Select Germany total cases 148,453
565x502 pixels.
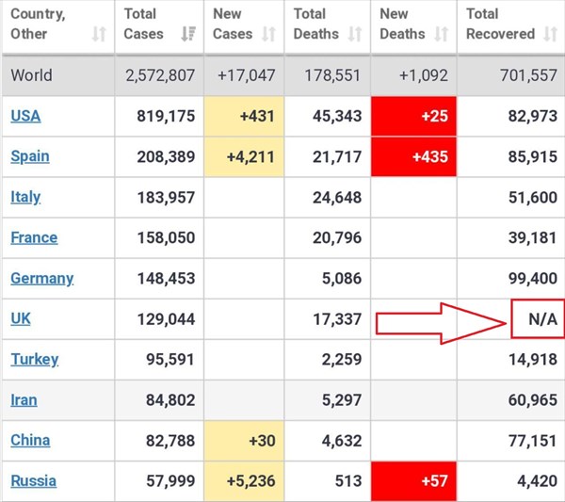tap(166, 279)
